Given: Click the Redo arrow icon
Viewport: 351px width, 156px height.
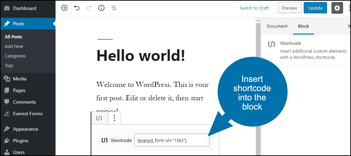Looking at the screenshot, I should (x=89, y=8).
